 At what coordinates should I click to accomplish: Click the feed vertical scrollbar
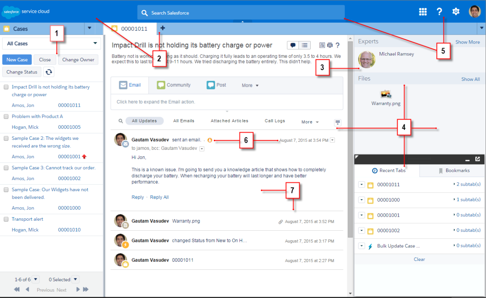pos(350,139)
